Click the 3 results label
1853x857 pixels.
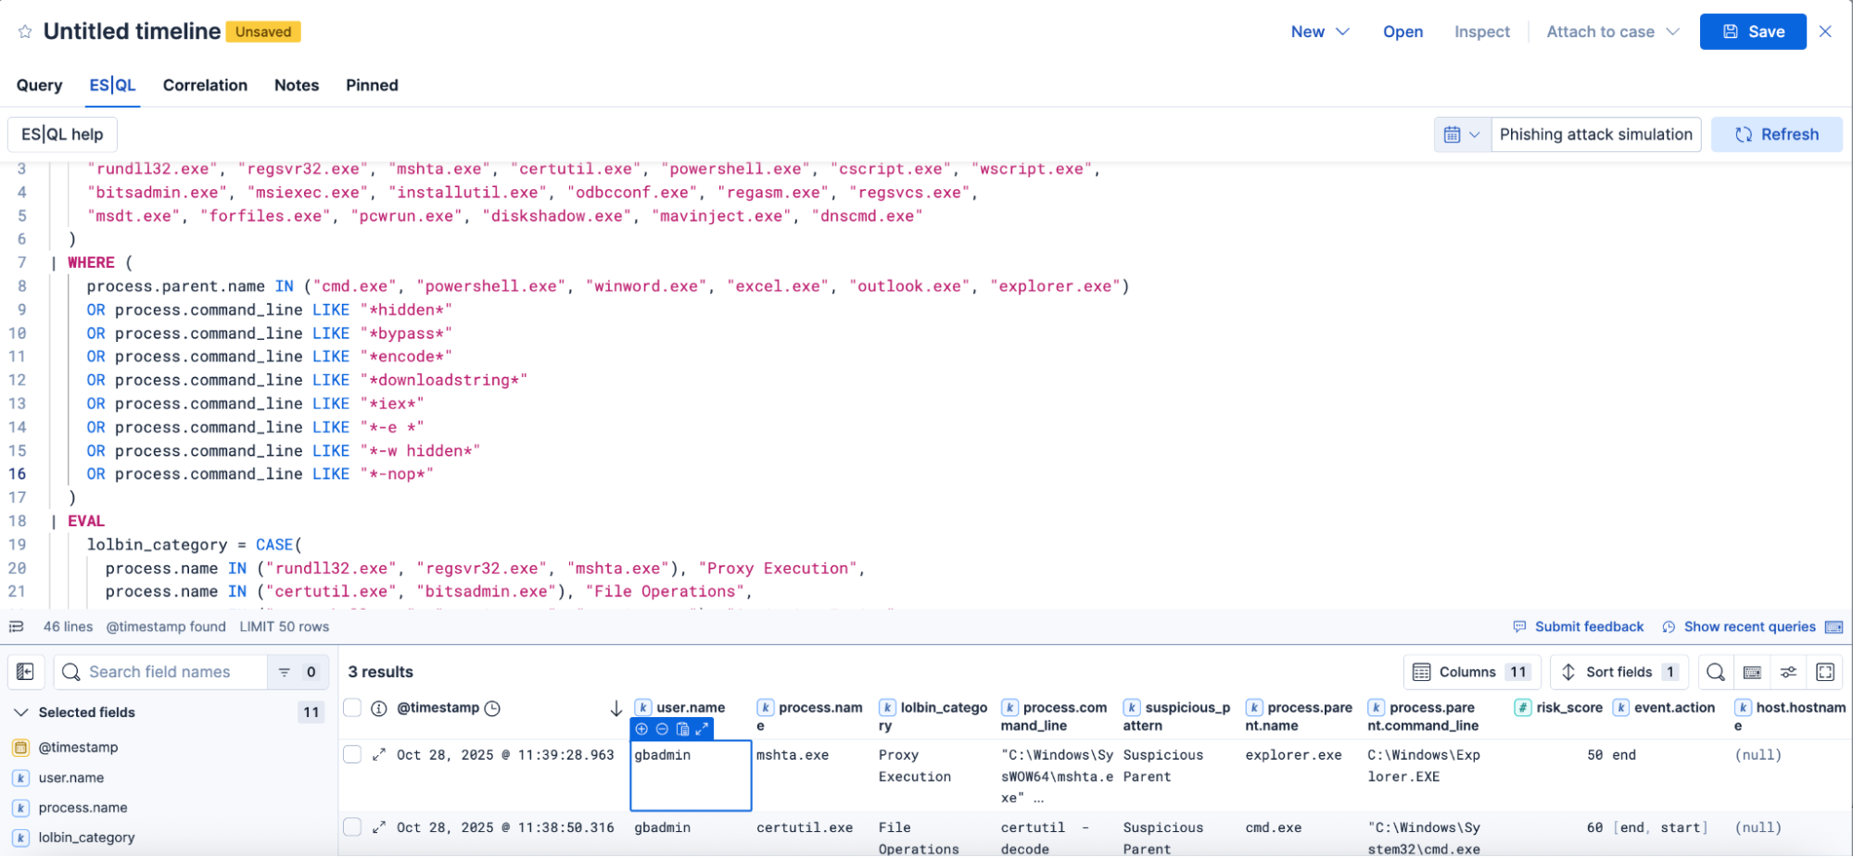click(380, 672)
